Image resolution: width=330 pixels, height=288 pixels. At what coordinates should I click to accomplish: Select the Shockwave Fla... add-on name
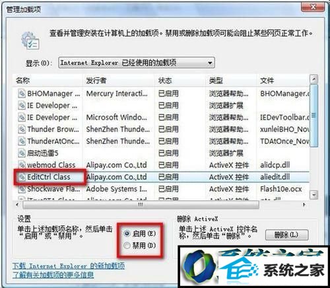coord(53,189)
